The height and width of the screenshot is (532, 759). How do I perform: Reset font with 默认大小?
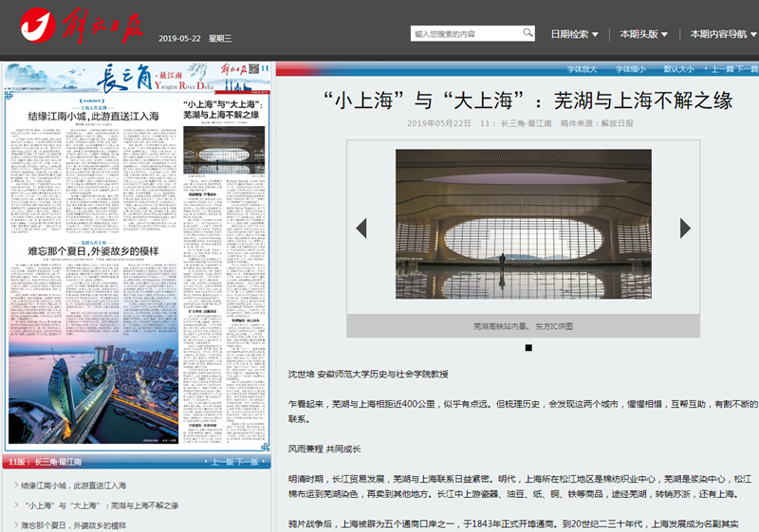coord(678,69)
